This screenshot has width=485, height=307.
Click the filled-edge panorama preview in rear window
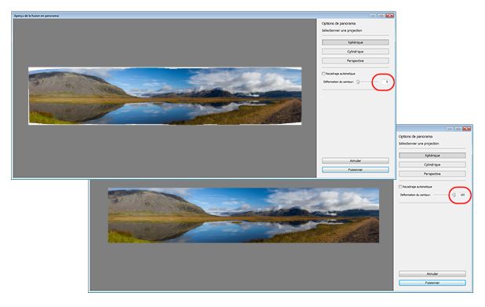pyautogui.click(x=243, y=215)
